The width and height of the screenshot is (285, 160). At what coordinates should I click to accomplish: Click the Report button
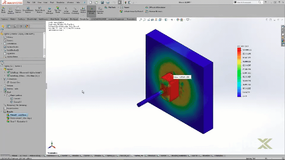[125, 7]
